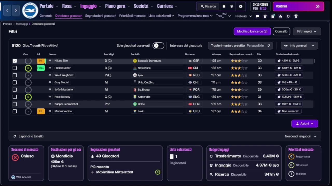Open the Budget ingaggi panel

point(244,163)
